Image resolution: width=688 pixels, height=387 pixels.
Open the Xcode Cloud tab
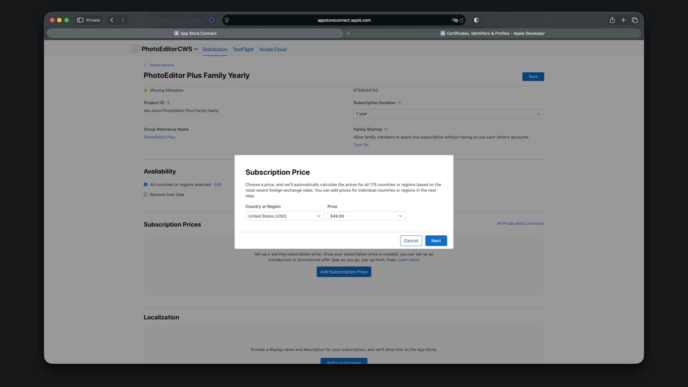pyautogui.click(x=273, y=49)
